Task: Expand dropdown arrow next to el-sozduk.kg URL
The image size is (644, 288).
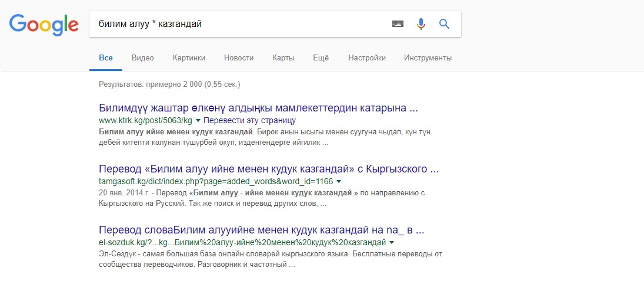Action: (x=391, y=242)
